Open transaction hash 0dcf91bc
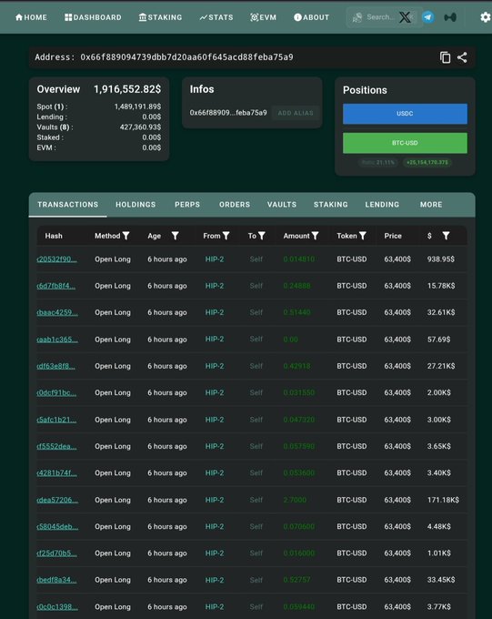Viewport: 492px width, 619px height. (x=56, y=392)
